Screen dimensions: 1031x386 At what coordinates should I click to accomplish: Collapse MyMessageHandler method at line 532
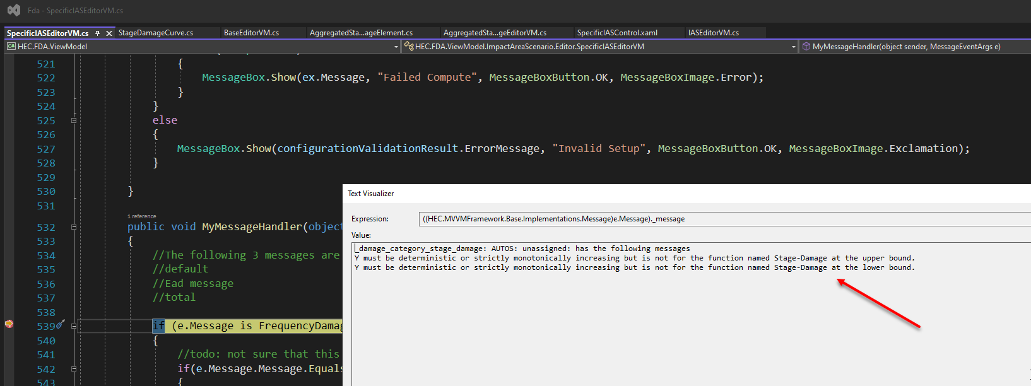pyautogui.click(x=74, y=226)
